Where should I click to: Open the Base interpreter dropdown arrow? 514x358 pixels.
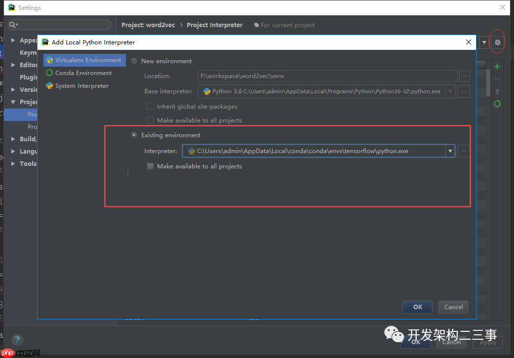click(450, 91)
